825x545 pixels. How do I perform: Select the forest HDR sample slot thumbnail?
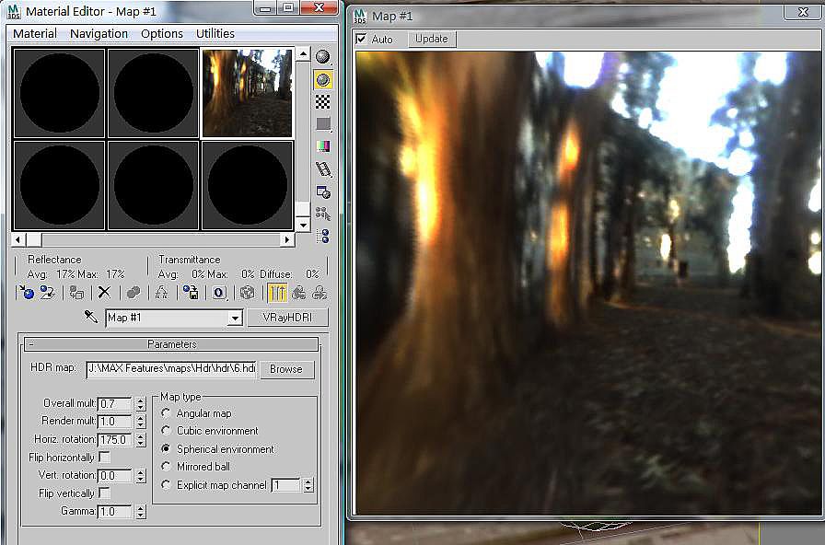click(x=247, y=93)
